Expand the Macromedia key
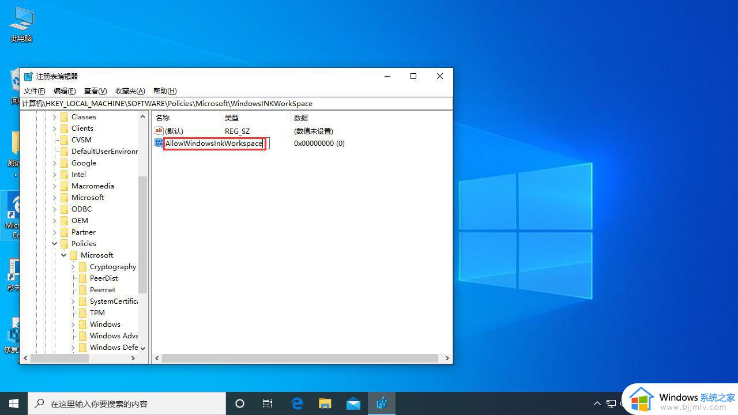Image resolution: width=738 pixels, height=415 pixels. (55, 186)
